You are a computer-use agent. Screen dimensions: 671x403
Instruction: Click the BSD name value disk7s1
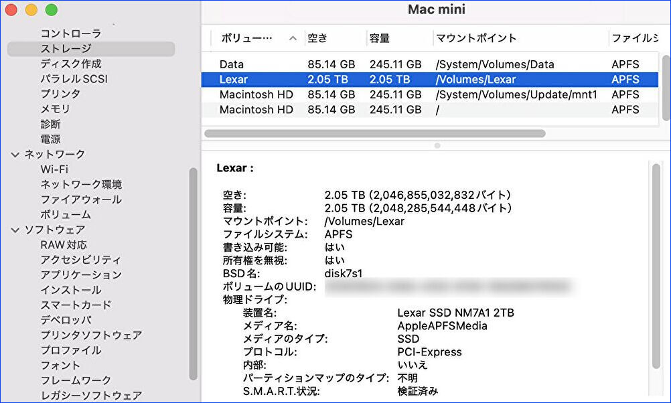click(x=344, y=273)
